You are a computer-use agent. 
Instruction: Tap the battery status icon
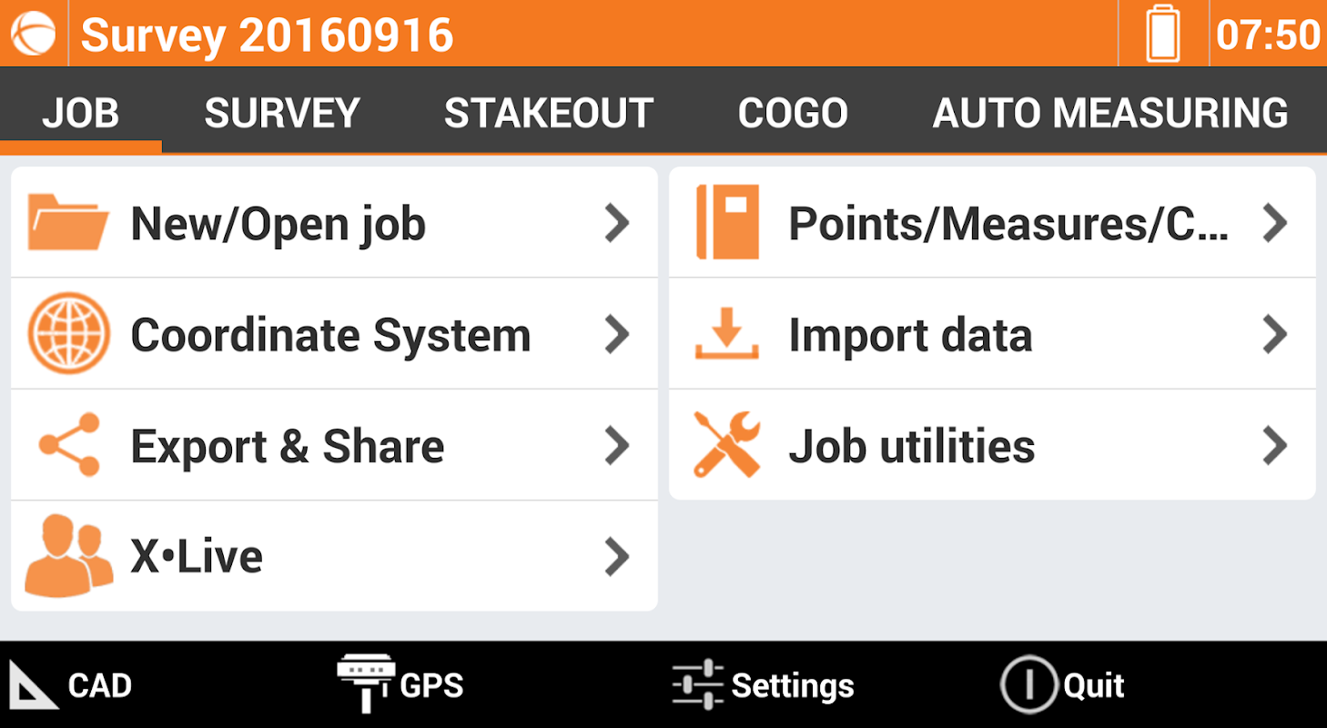click(x=1163, y=34)
